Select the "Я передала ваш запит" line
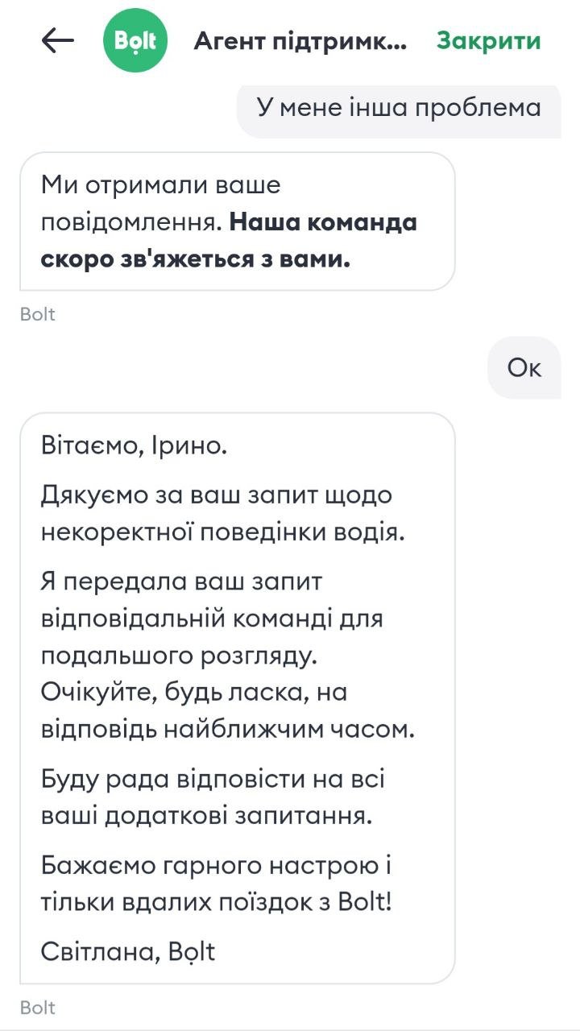Screen dimensions: 580x1031 tap(180, 581)
